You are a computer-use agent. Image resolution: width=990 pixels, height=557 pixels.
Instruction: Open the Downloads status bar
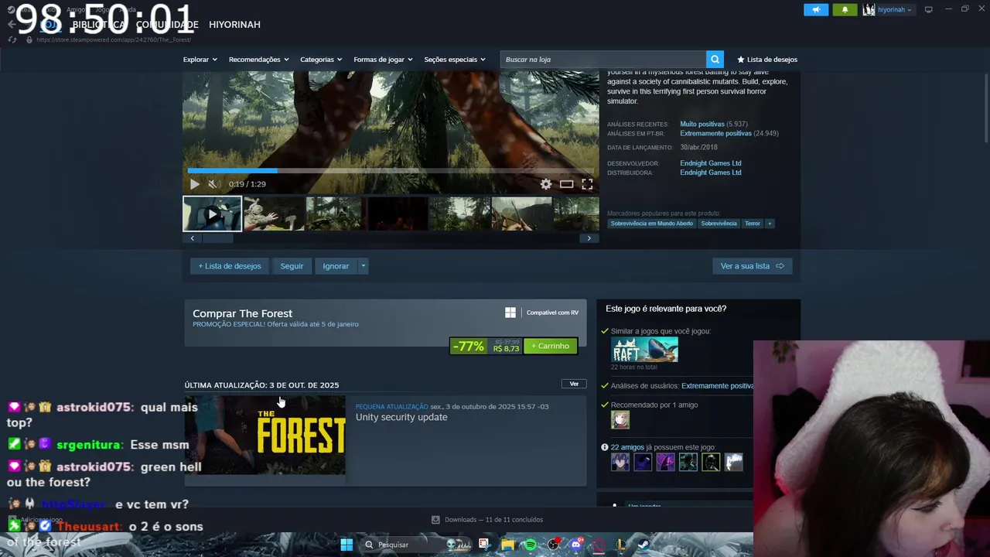pyautogui.click(x=487, y=520)
